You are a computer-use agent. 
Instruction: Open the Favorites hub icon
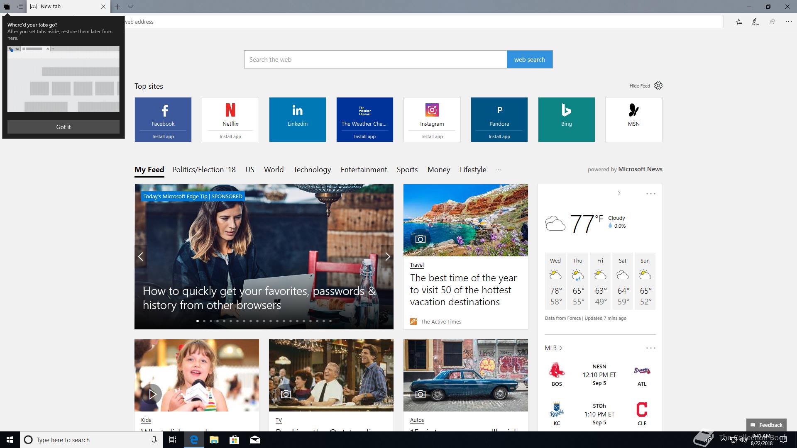739,22
